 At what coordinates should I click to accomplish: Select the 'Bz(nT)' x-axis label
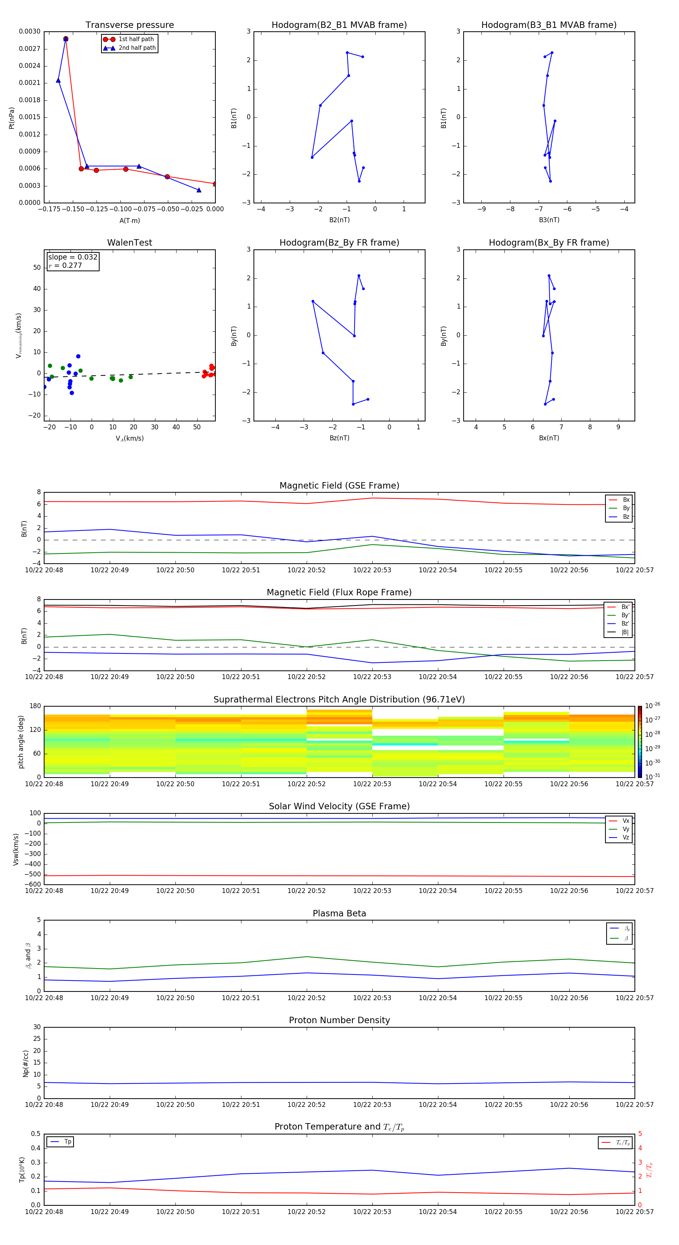(339, 438)
